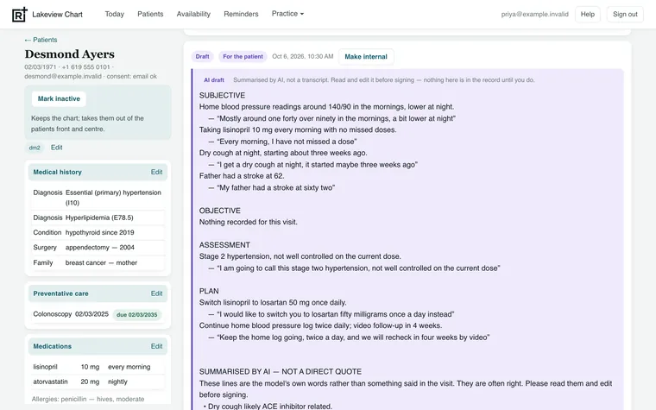
Task: Click the 'Taking lisinopril 10 mg every morning' line
Action: point(298,129)
